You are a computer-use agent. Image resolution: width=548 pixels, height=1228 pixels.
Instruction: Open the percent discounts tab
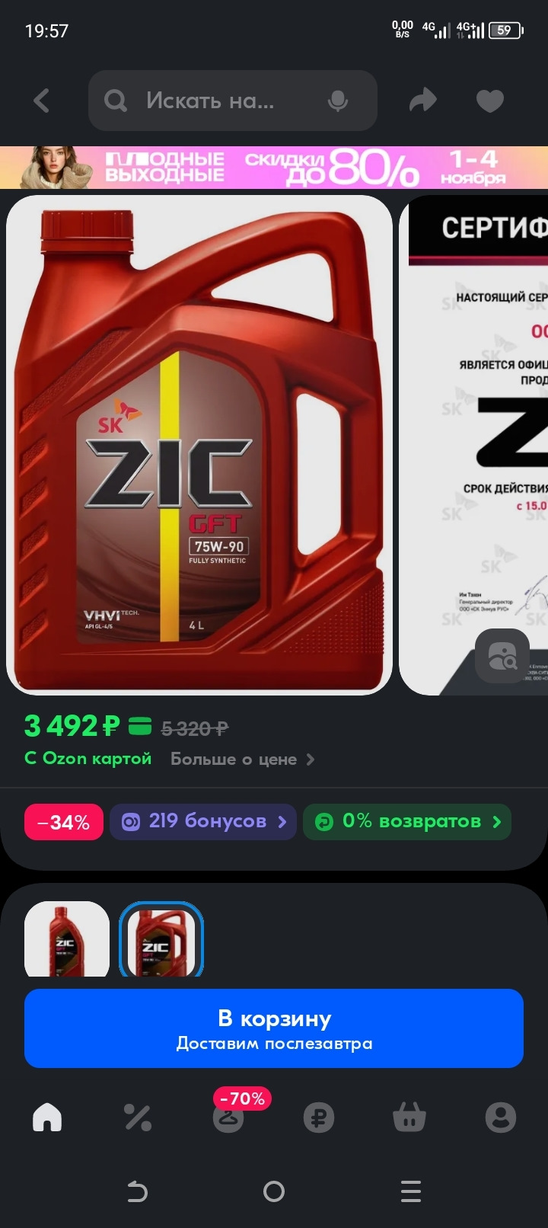(x=138, y=1118)
